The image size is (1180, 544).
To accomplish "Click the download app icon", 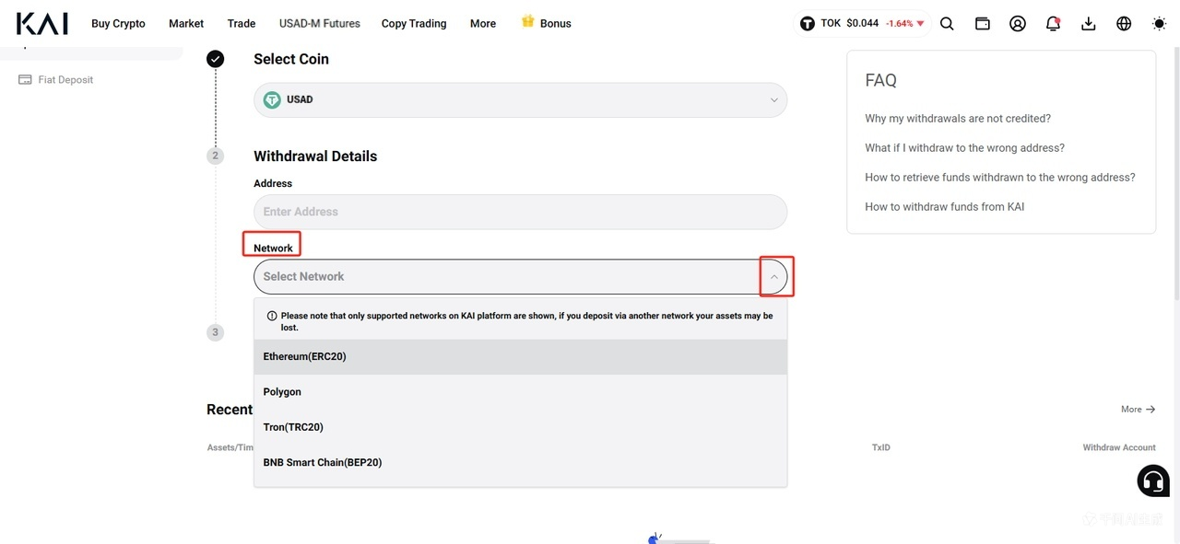I will (x=1089, y=24).
